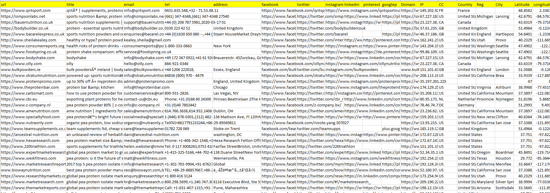Screen dimensions: 550x193
Task: Select the https://www.qntsport.com url cell
Action: coord(33,10)
